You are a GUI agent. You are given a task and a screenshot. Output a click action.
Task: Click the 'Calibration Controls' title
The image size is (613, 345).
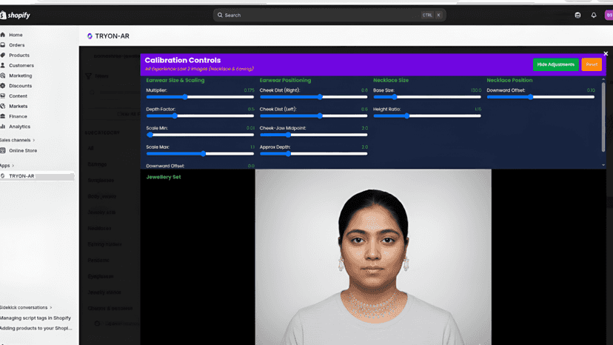pyautogui.click(x=183, y=60)
